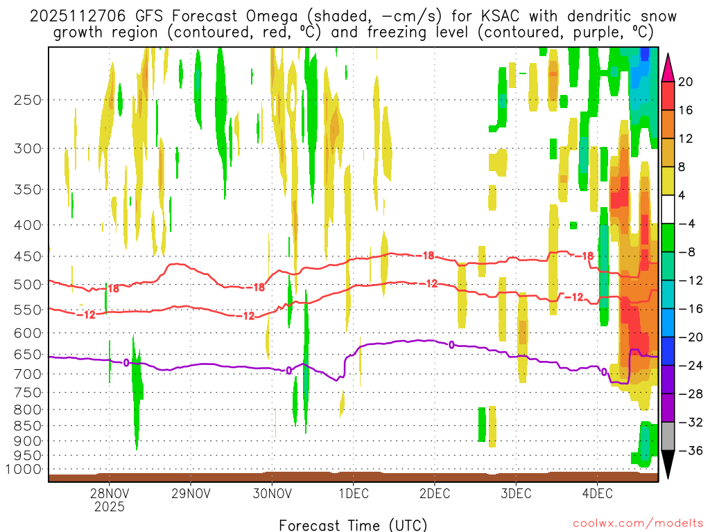Click the 650 pressure level label
The width and height of the screenshot is (710, 532).
pos(28,354)
